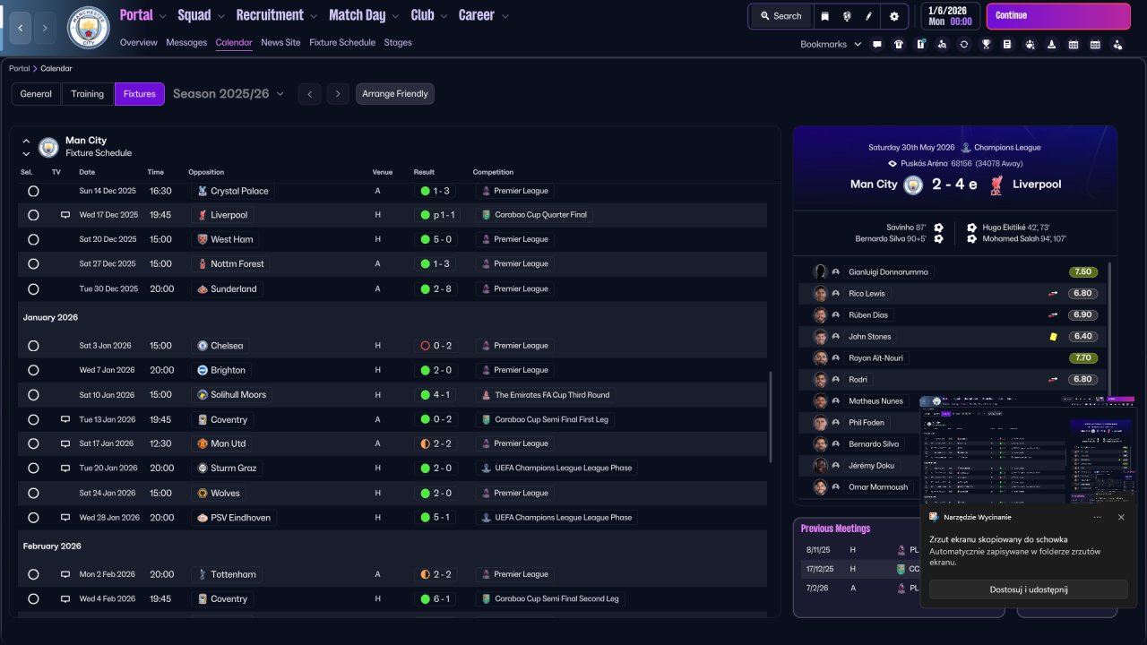1147x645 pixels.
Task: Click the fixture list vertical scrollbar
Action: pyautogui.click(x=770, y=417)
